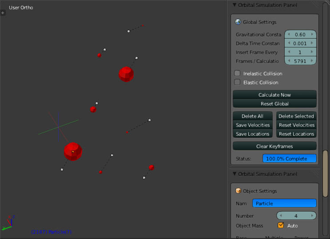Enable the Elastic Collision checkbox
Screen dimensions: 330x239
[237, 82]
